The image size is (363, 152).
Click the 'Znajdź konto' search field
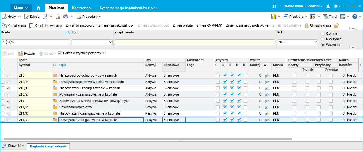pos(194,42)
